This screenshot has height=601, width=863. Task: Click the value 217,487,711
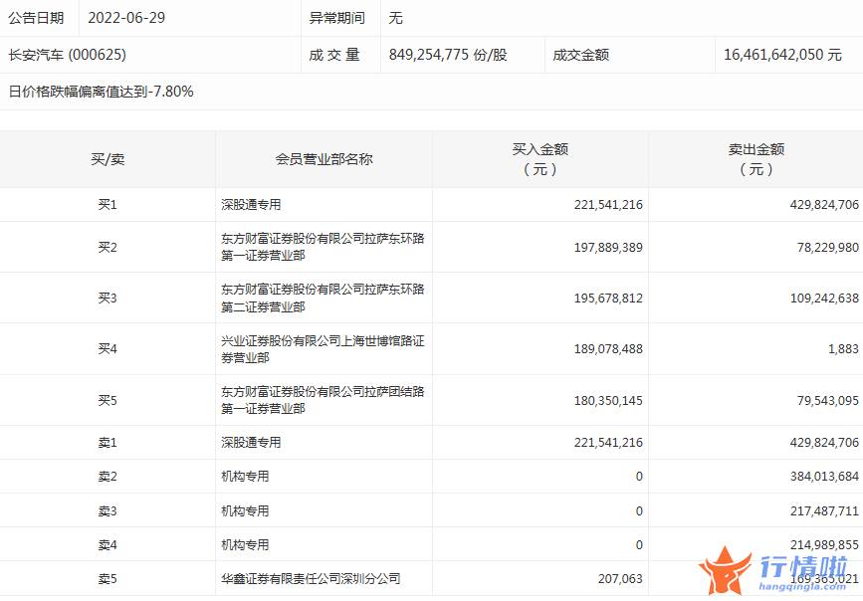coord(824,511)
